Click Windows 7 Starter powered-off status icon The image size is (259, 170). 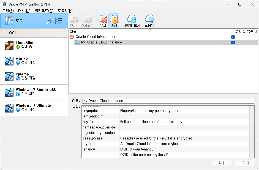point(18,94)
